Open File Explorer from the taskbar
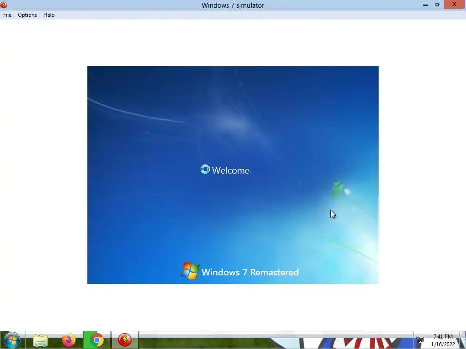This screenshot has height=349, width=466. click(41, 340)
